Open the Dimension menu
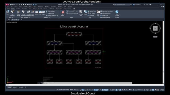 [x=41, y=7]
